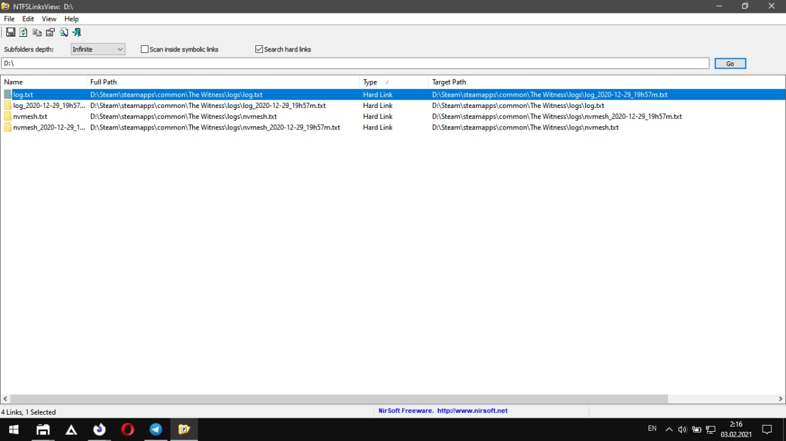Click the horizontal scrollbar thumb
Image resolution: width=786 pixels, height=441 pixels.
click(339, 399)
